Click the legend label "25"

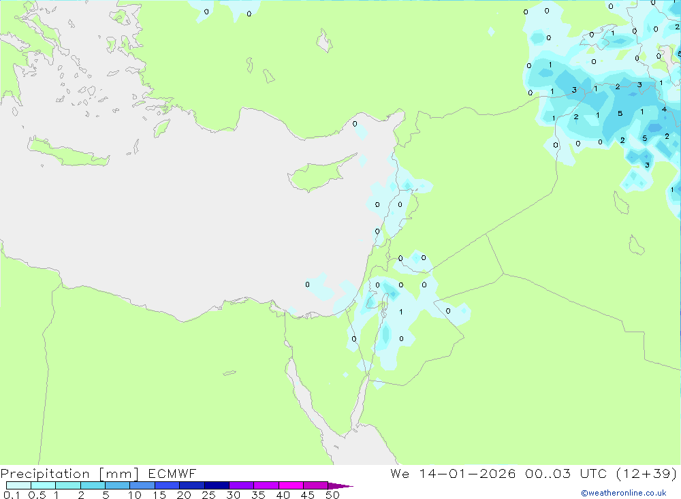[208, 495]
